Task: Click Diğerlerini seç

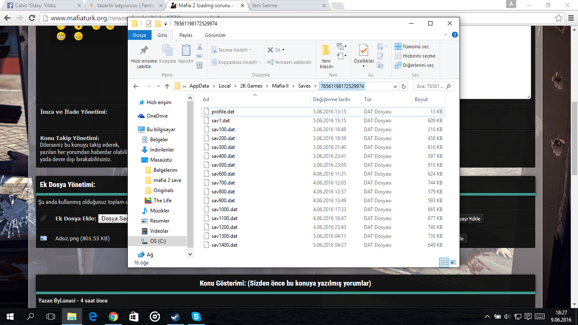Action: 414,65
